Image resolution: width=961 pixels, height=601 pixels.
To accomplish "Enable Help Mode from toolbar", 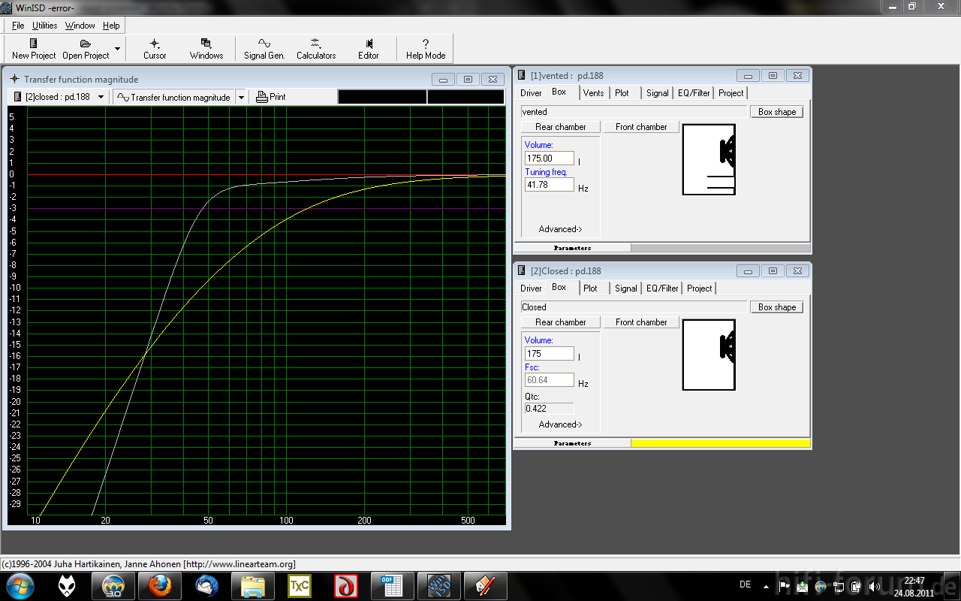I will 426,44.
